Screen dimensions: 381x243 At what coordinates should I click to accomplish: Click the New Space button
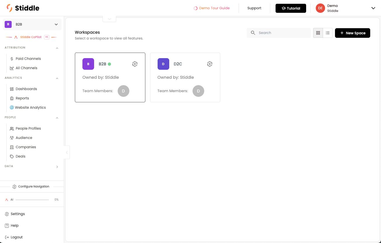coord(352,33)
